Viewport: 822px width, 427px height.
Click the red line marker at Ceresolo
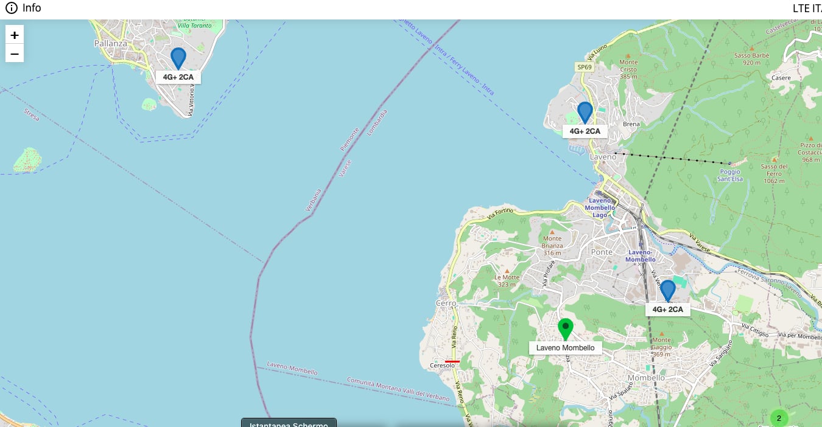pos(452,361)
